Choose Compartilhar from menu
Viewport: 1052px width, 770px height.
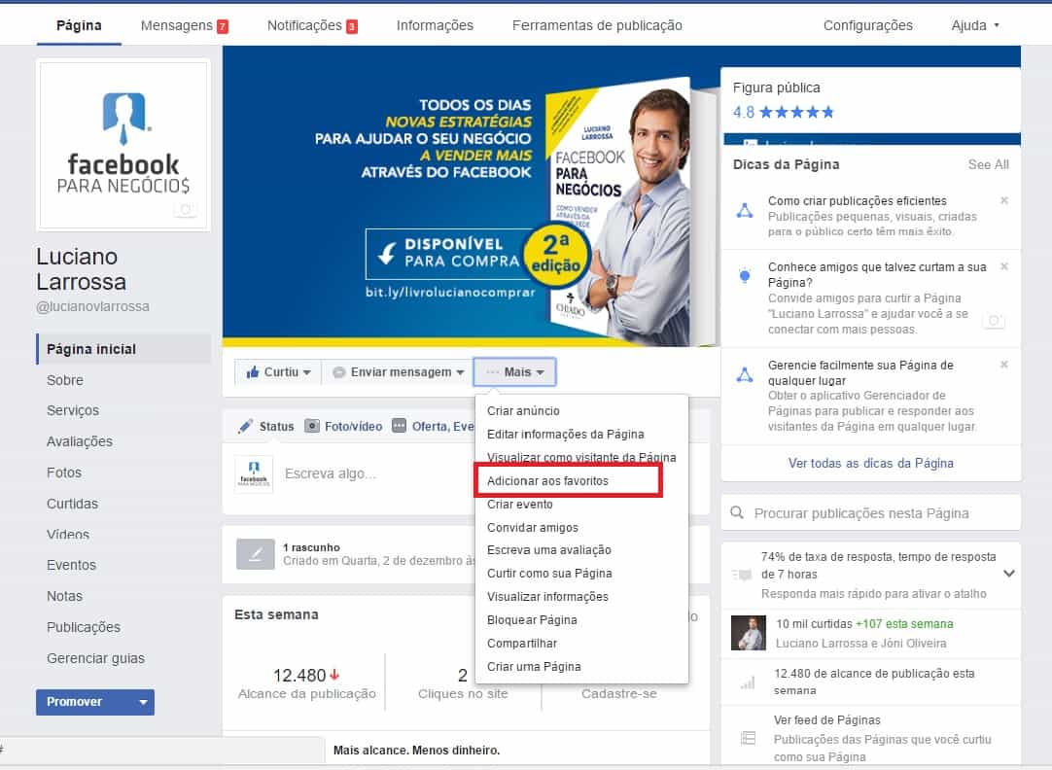tap(521, 644)
